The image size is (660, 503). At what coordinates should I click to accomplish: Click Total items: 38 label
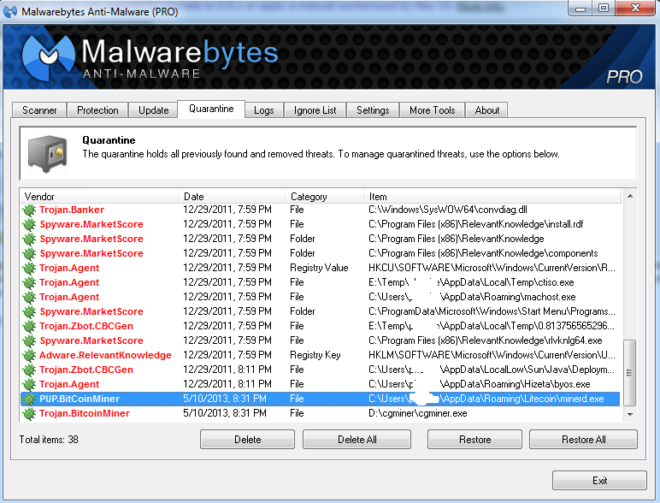[x=49, y=440]
